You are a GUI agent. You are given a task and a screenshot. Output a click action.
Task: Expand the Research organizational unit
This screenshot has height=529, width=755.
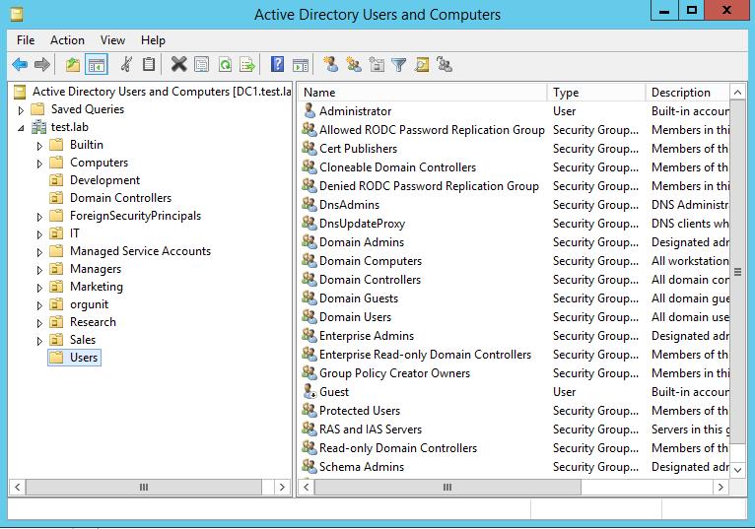39,323
